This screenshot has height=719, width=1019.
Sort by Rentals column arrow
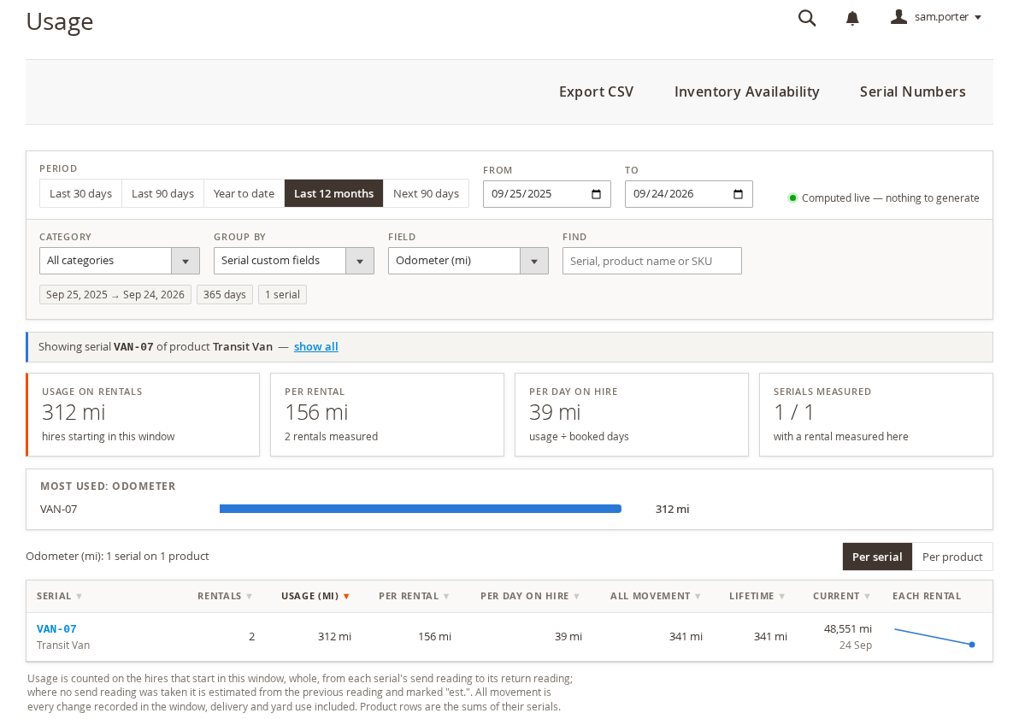click(x=249, y=596)
